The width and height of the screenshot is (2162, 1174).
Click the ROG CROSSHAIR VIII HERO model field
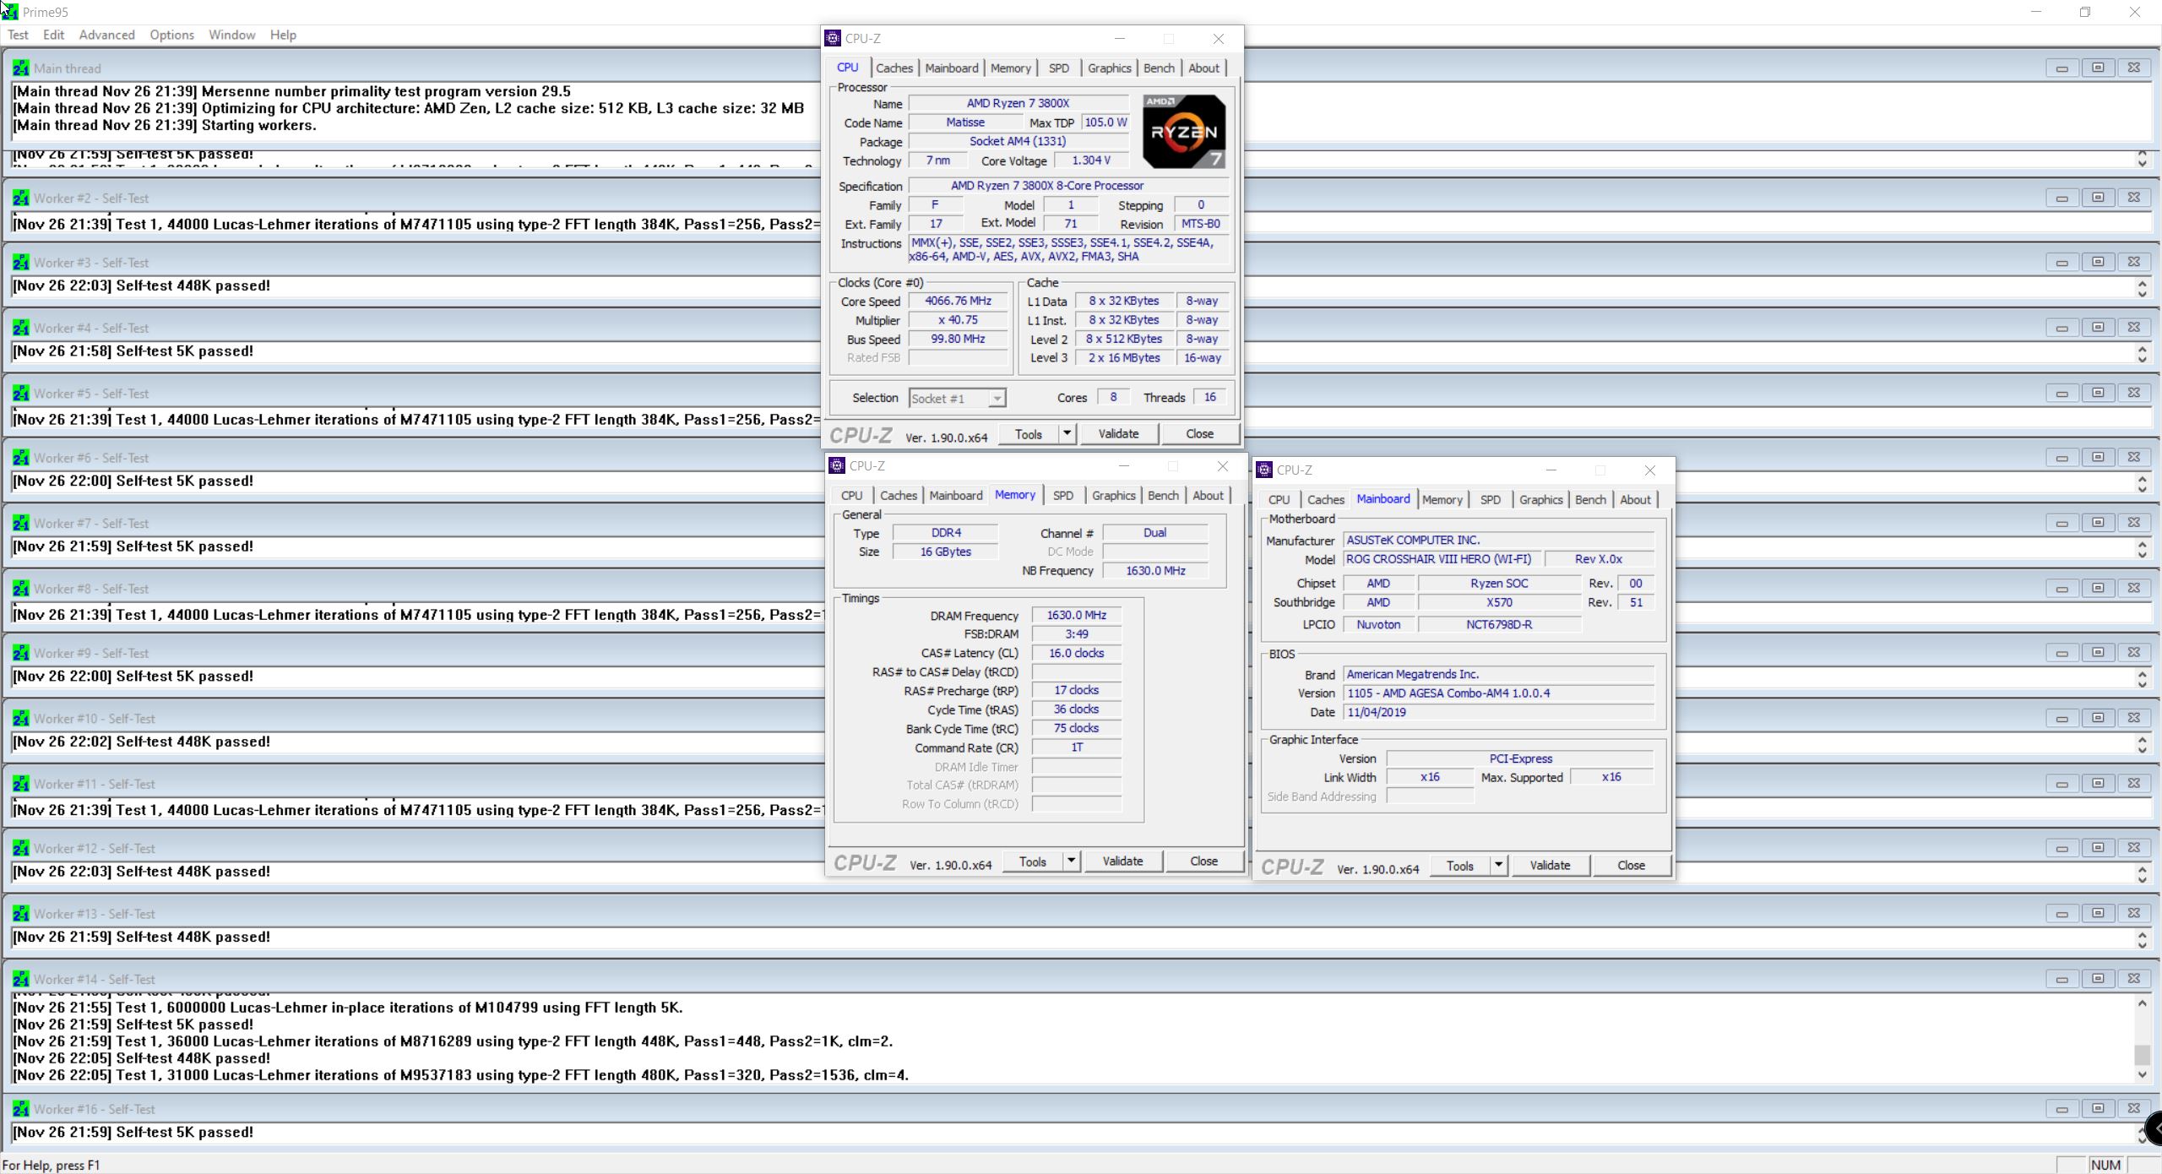[x=1441, y=559]
